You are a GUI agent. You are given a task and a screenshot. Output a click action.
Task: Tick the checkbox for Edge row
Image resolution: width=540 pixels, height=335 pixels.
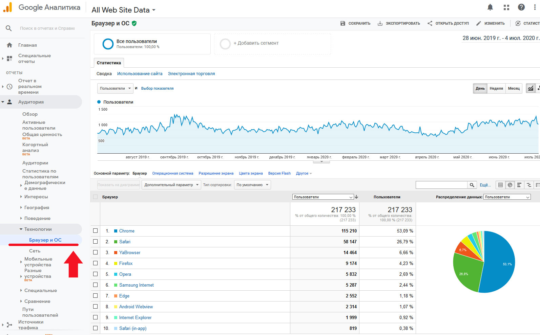[x=96, y=296]
